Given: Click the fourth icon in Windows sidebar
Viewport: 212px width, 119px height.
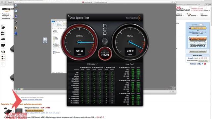Looking at the screenshot, I should (16, 22).
